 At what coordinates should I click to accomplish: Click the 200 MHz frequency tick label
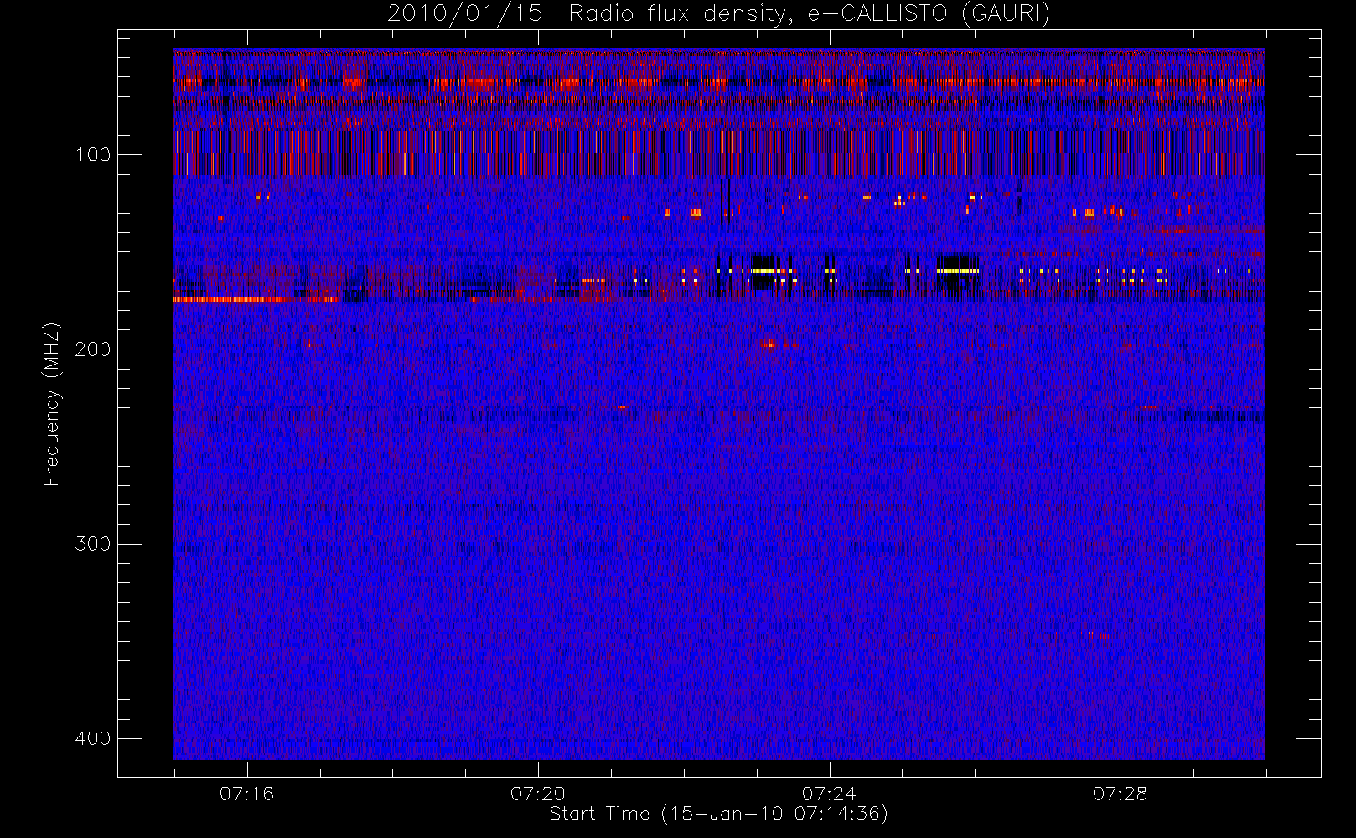pyautogui.click(x=92, y=349)
